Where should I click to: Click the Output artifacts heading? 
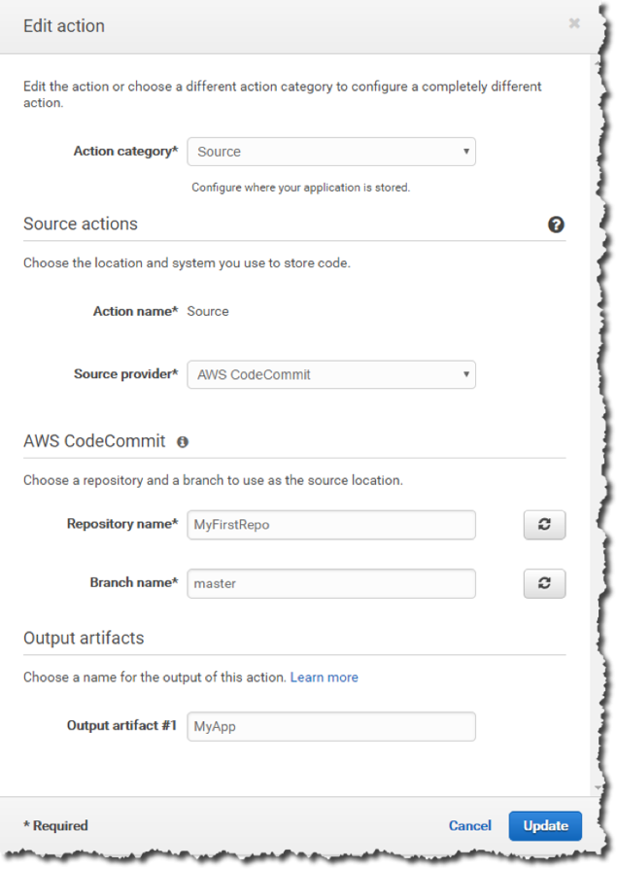coord(84,638)
